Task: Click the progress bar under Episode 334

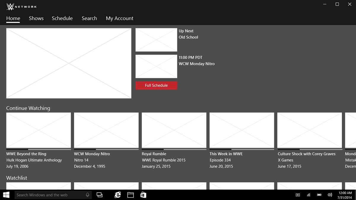Action: click(x=242, y=149)
